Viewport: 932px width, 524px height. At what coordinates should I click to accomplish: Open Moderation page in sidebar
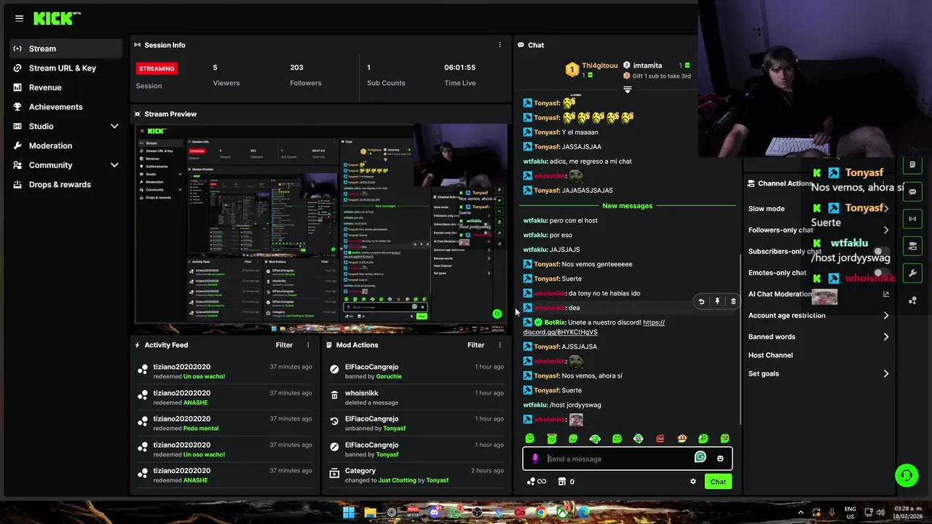pyautogui.click(x=66, y=146)
